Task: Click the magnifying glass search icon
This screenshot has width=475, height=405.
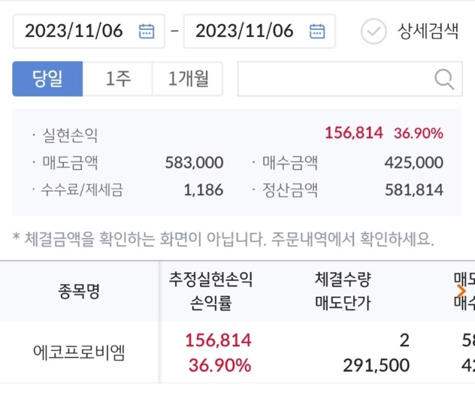Action: (x=444, y=79)
